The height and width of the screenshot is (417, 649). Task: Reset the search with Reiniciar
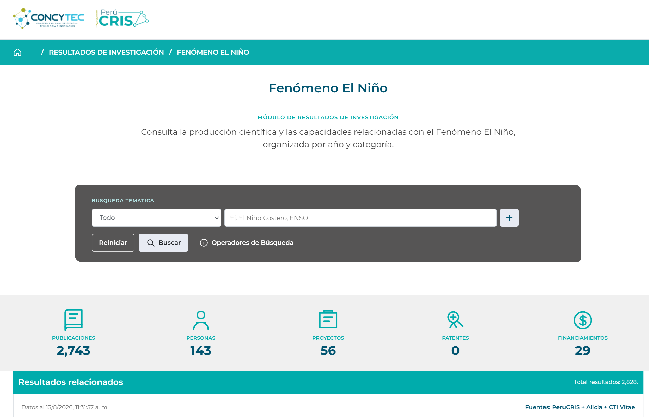113,243
